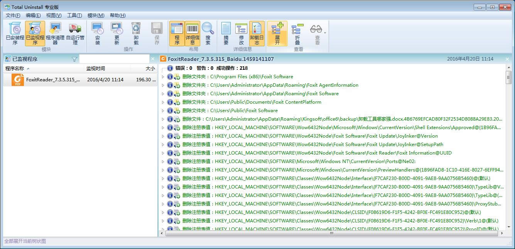Open the filter dropdown in 已监视程序 panel
The height and width of the screenshot is (249, 515).
[x=74, y=59]
